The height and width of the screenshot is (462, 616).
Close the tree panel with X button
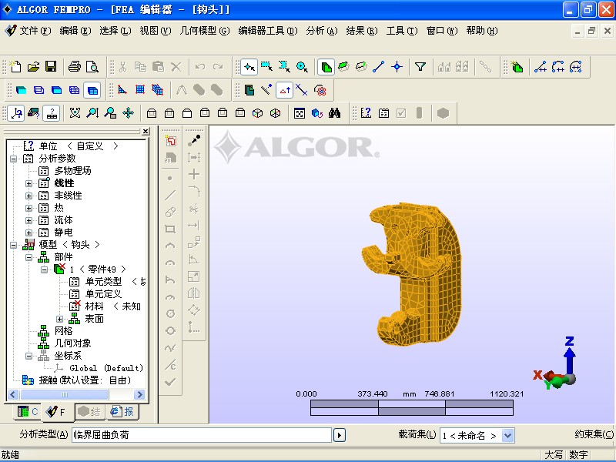(146, 131)
